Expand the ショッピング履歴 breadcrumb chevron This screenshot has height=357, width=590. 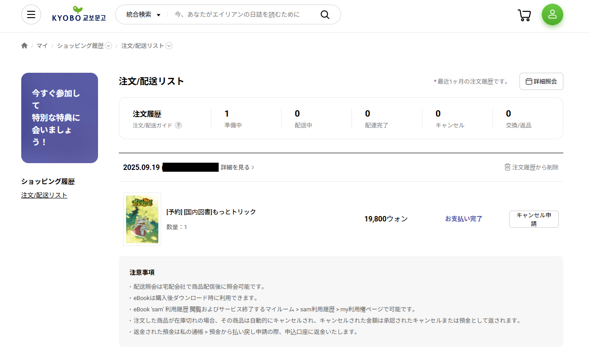[108, 46]
